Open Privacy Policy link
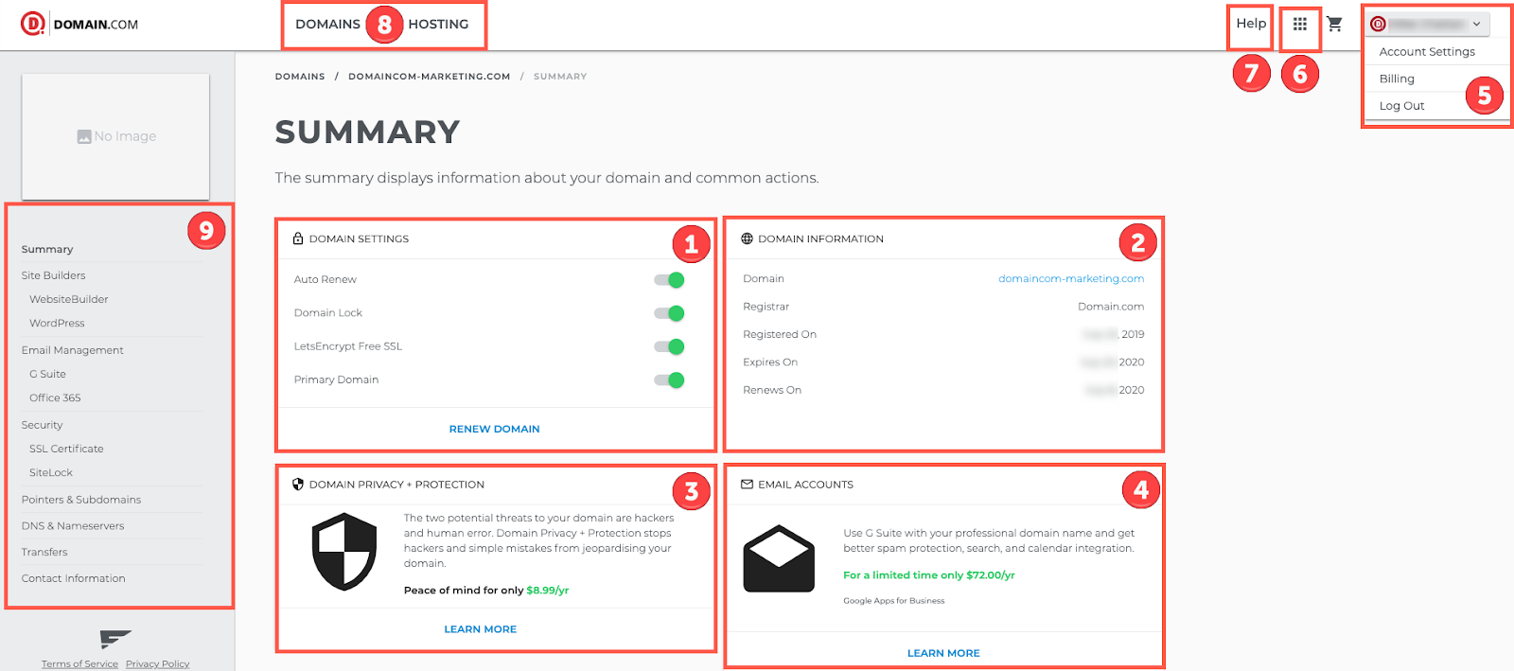The height and width of the screenshot is (671, 1514). pos(157,663)
